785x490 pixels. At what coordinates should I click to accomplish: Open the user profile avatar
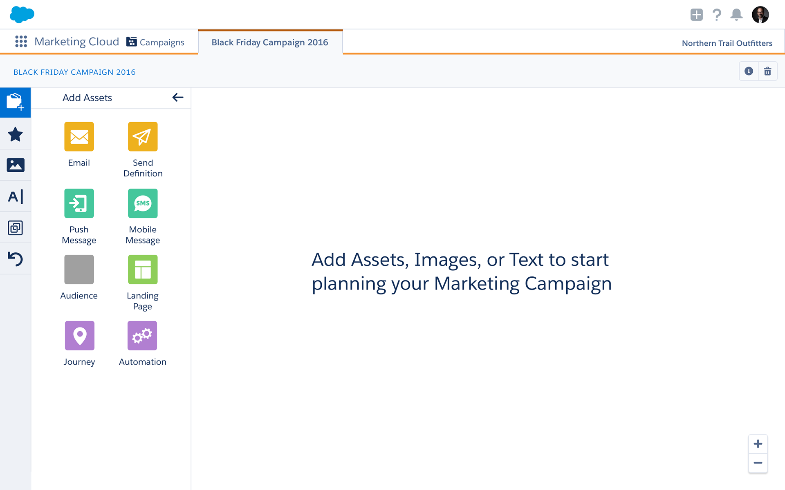760,15
